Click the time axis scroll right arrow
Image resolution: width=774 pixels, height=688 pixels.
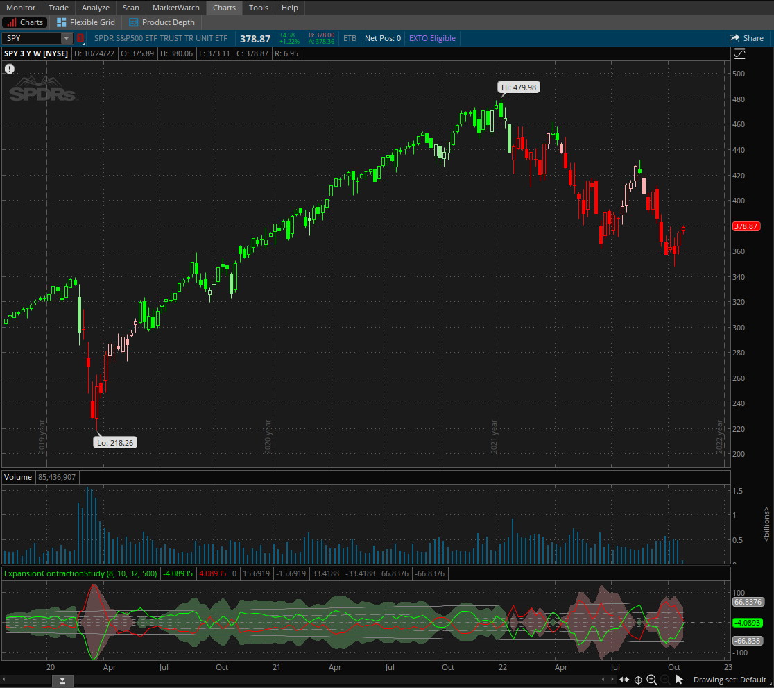tap(612, 680)
